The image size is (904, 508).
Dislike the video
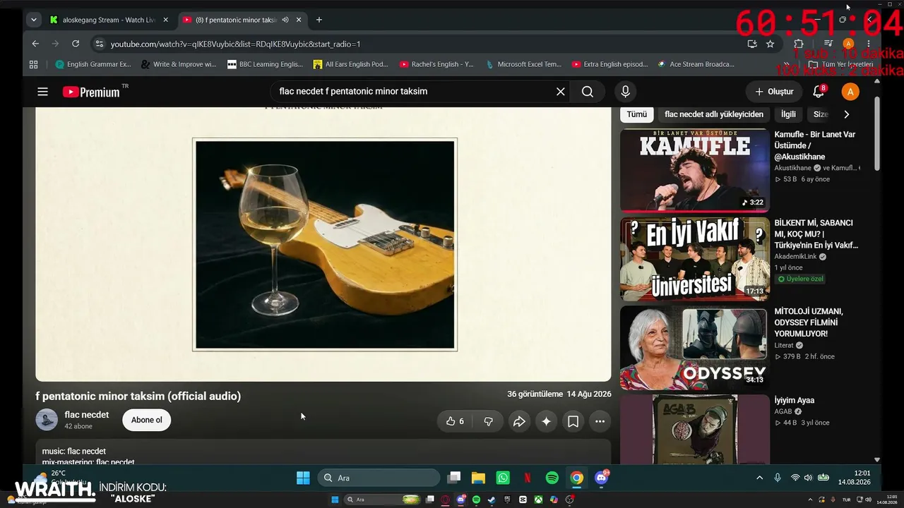point(488,421)
